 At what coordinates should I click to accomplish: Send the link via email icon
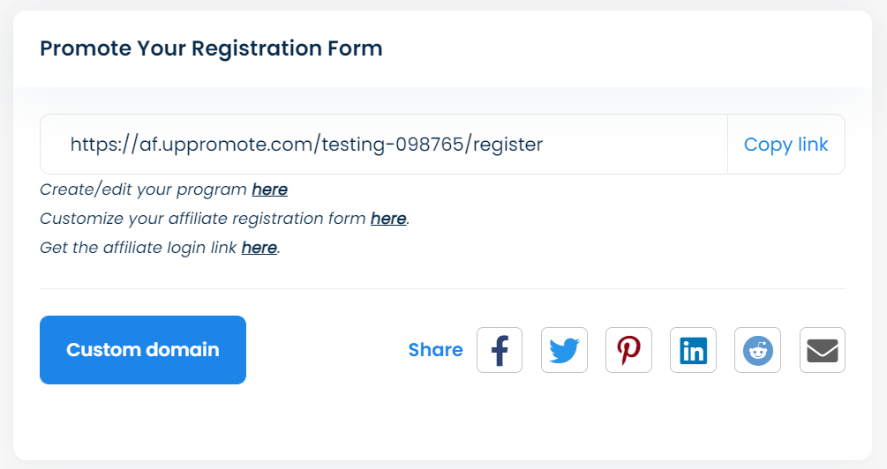(x=823, y=350)
